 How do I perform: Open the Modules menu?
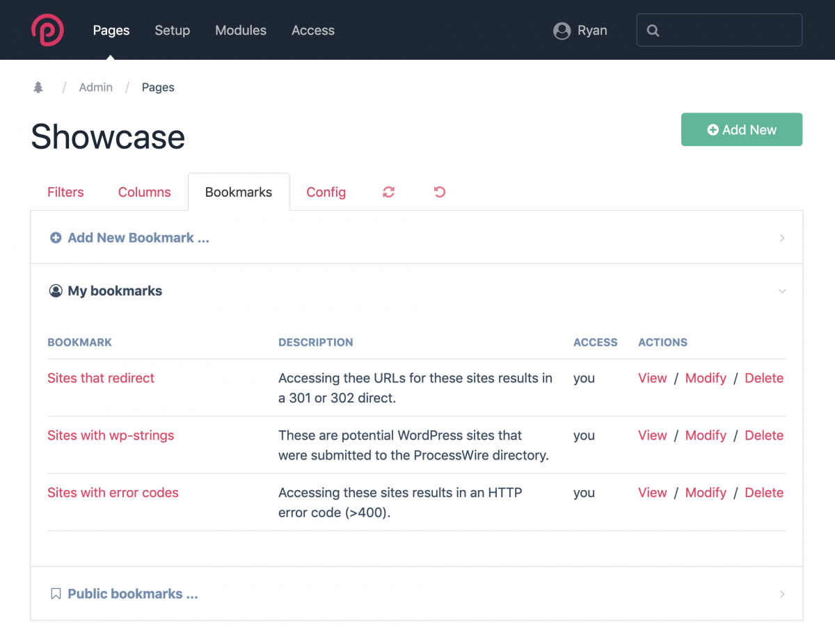[x=241, y=31]
